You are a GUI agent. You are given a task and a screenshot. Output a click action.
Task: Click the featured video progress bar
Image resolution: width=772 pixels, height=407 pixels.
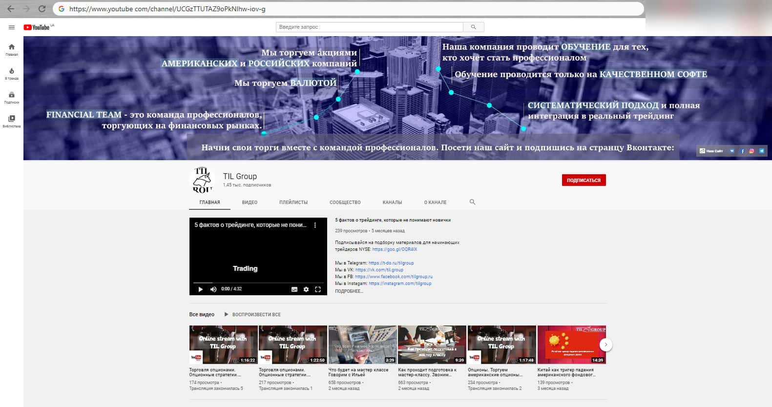(258, 283)
